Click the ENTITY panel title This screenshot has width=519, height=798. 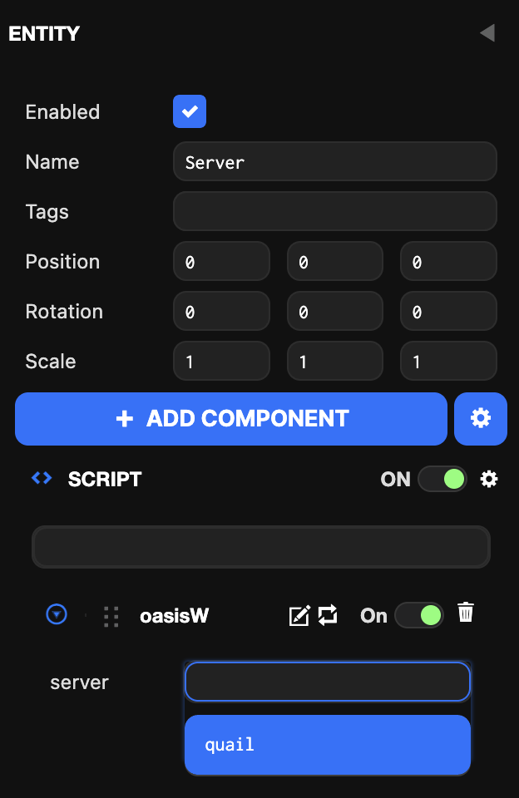(44, 34)
